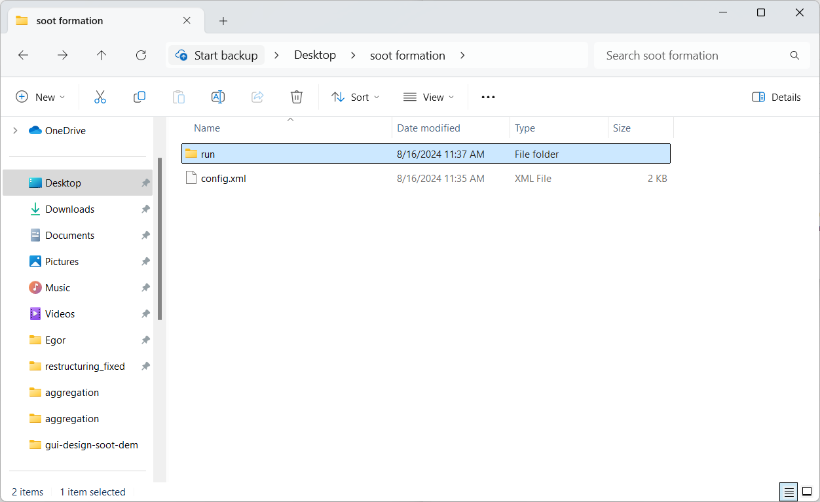Click date 8/16/2024 11:37 AM cell

pos(441,154)
